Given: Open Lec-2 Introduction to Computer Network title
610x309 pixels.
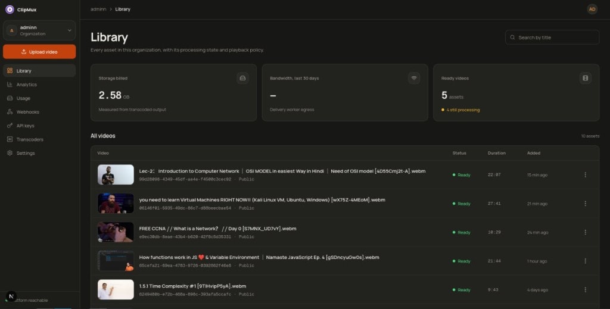Looking at the screenshot, I should pos(282,171).
